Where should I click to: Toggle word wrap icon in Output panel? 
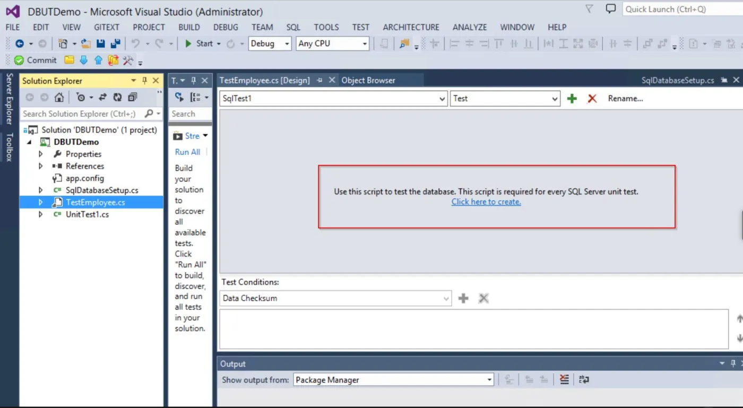(584, 379)
